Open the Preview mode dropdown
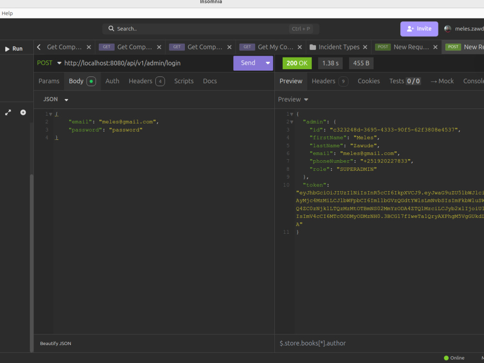Screen dimensions: 484x363 click(293, 99)
